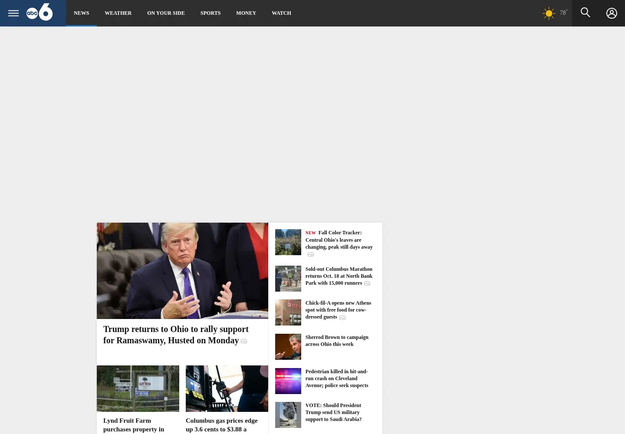Open the Sherrod Brown thumbnail

[x=288, y=347]
